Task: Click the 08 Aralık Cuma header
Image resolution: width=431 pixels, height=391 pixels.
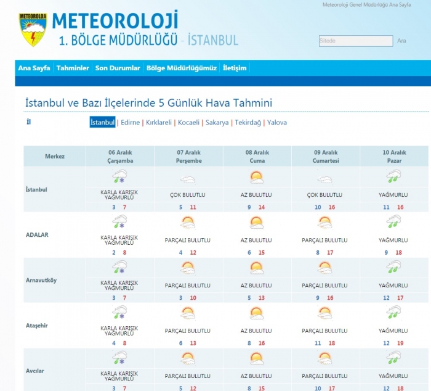Action: 257,157
